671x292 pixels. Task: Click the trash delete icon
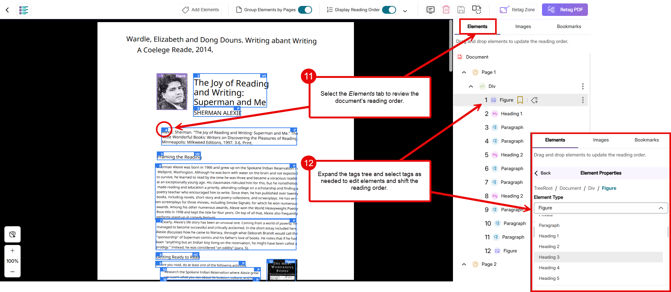tap(446, 10)
